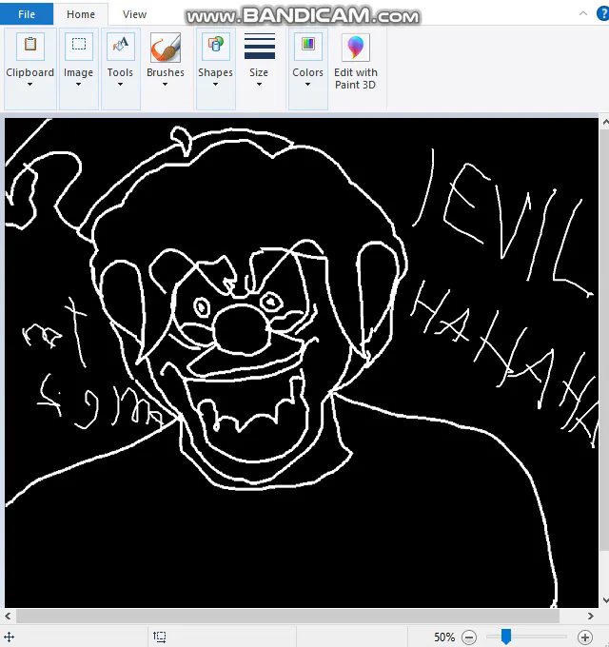Viewport: 609px width, 647px height.
Task: Click the vertical scrollbar down arrow
Action: click(605, 600)
